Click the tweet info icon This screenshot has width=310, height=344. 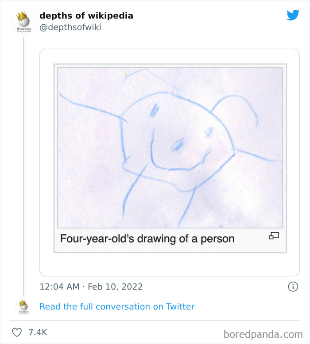pos(293,287)
